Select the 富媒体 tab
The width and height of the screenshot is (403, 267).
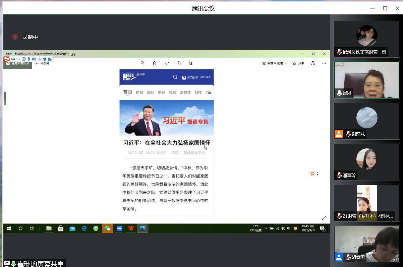(x=185, y=92)
